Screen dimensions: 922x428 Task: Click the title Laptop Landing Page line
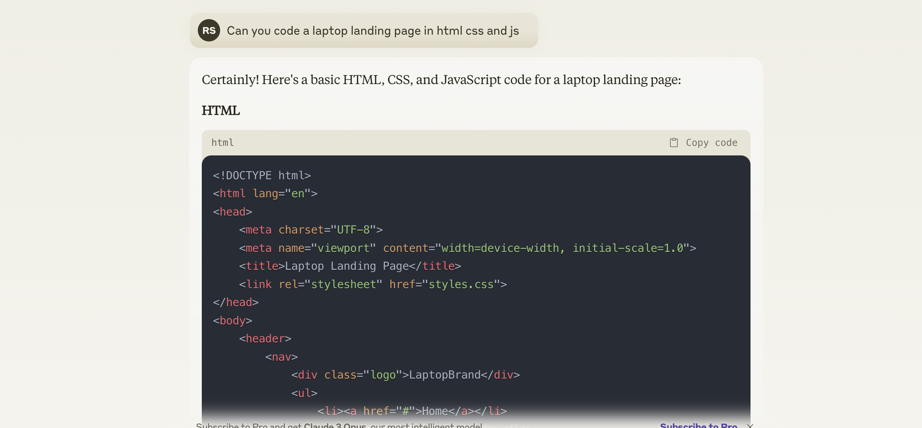pos(350,266)
